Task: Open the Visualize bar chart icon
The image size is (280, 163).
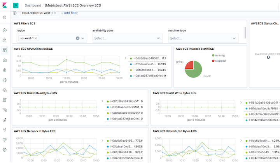Action: click(x=5, y=40)
